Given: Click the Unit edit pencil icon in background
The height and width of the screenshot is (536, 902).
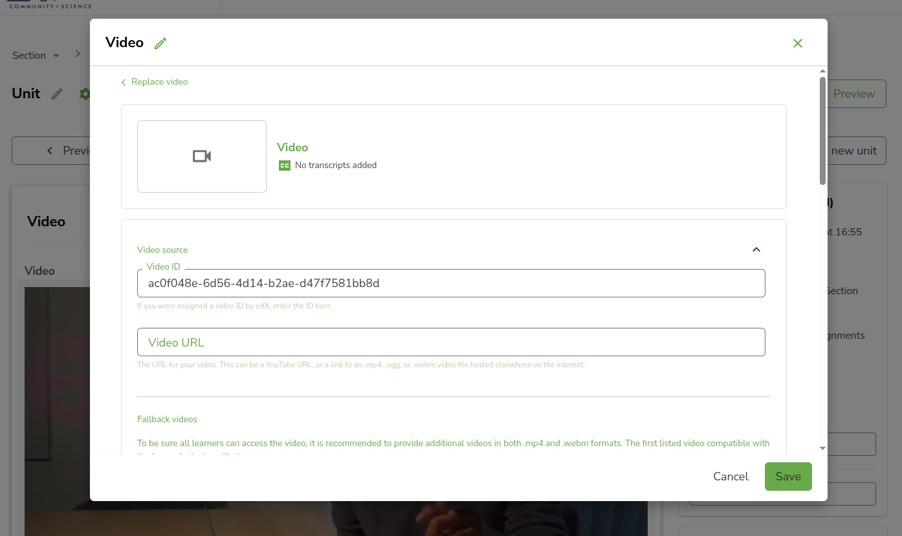Looking at the screenshot, I should click(57, 94).
